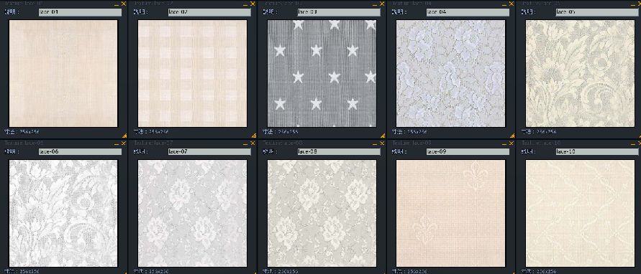This screenshot has height=274, width=641.
Task: Select the lace-08 rose lattice preview
Action: tap(322, 213)
